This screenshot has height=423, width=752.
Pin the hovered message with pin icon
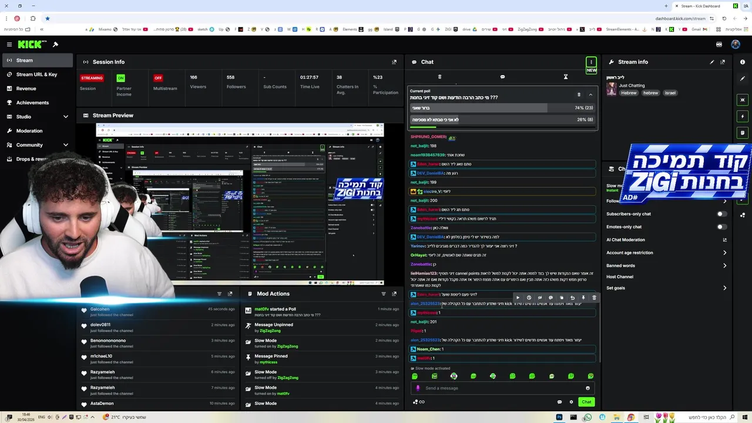(583, 298)
